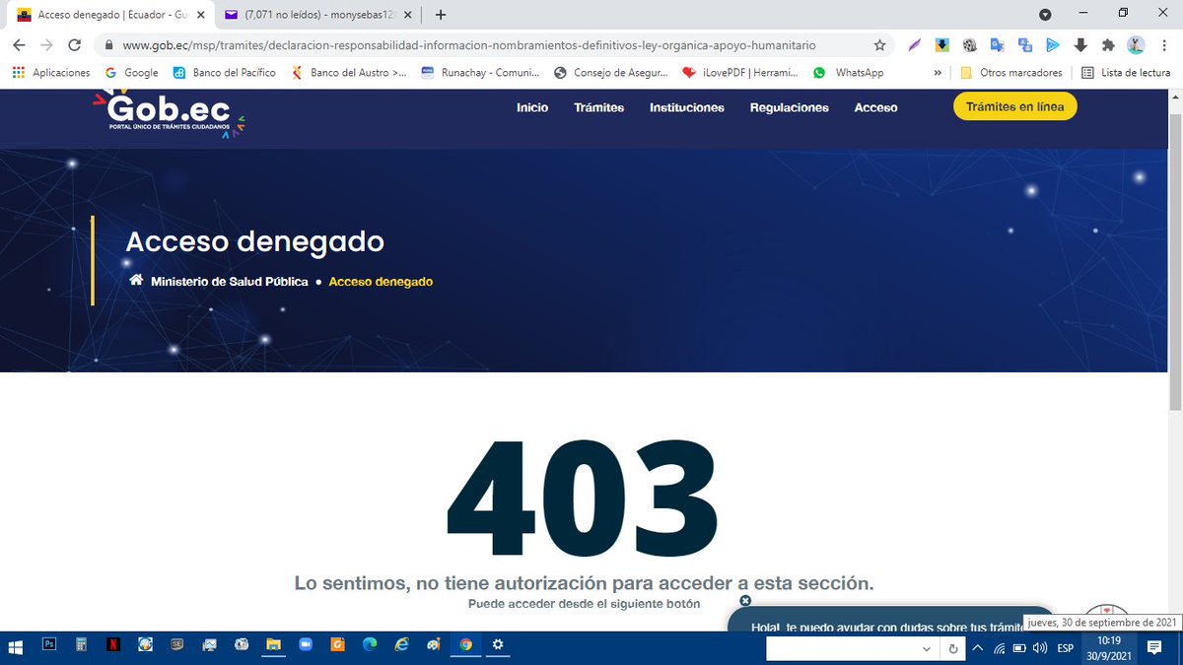The width and height of the screenshot is (1183, 665).
Task: Open the Consejo de Asegur... bookmark
Action: click(x=610, y=73)
